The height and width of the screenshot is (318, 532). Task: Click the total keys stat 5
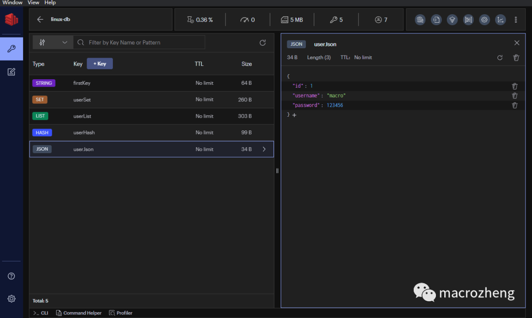pos(336,20)
